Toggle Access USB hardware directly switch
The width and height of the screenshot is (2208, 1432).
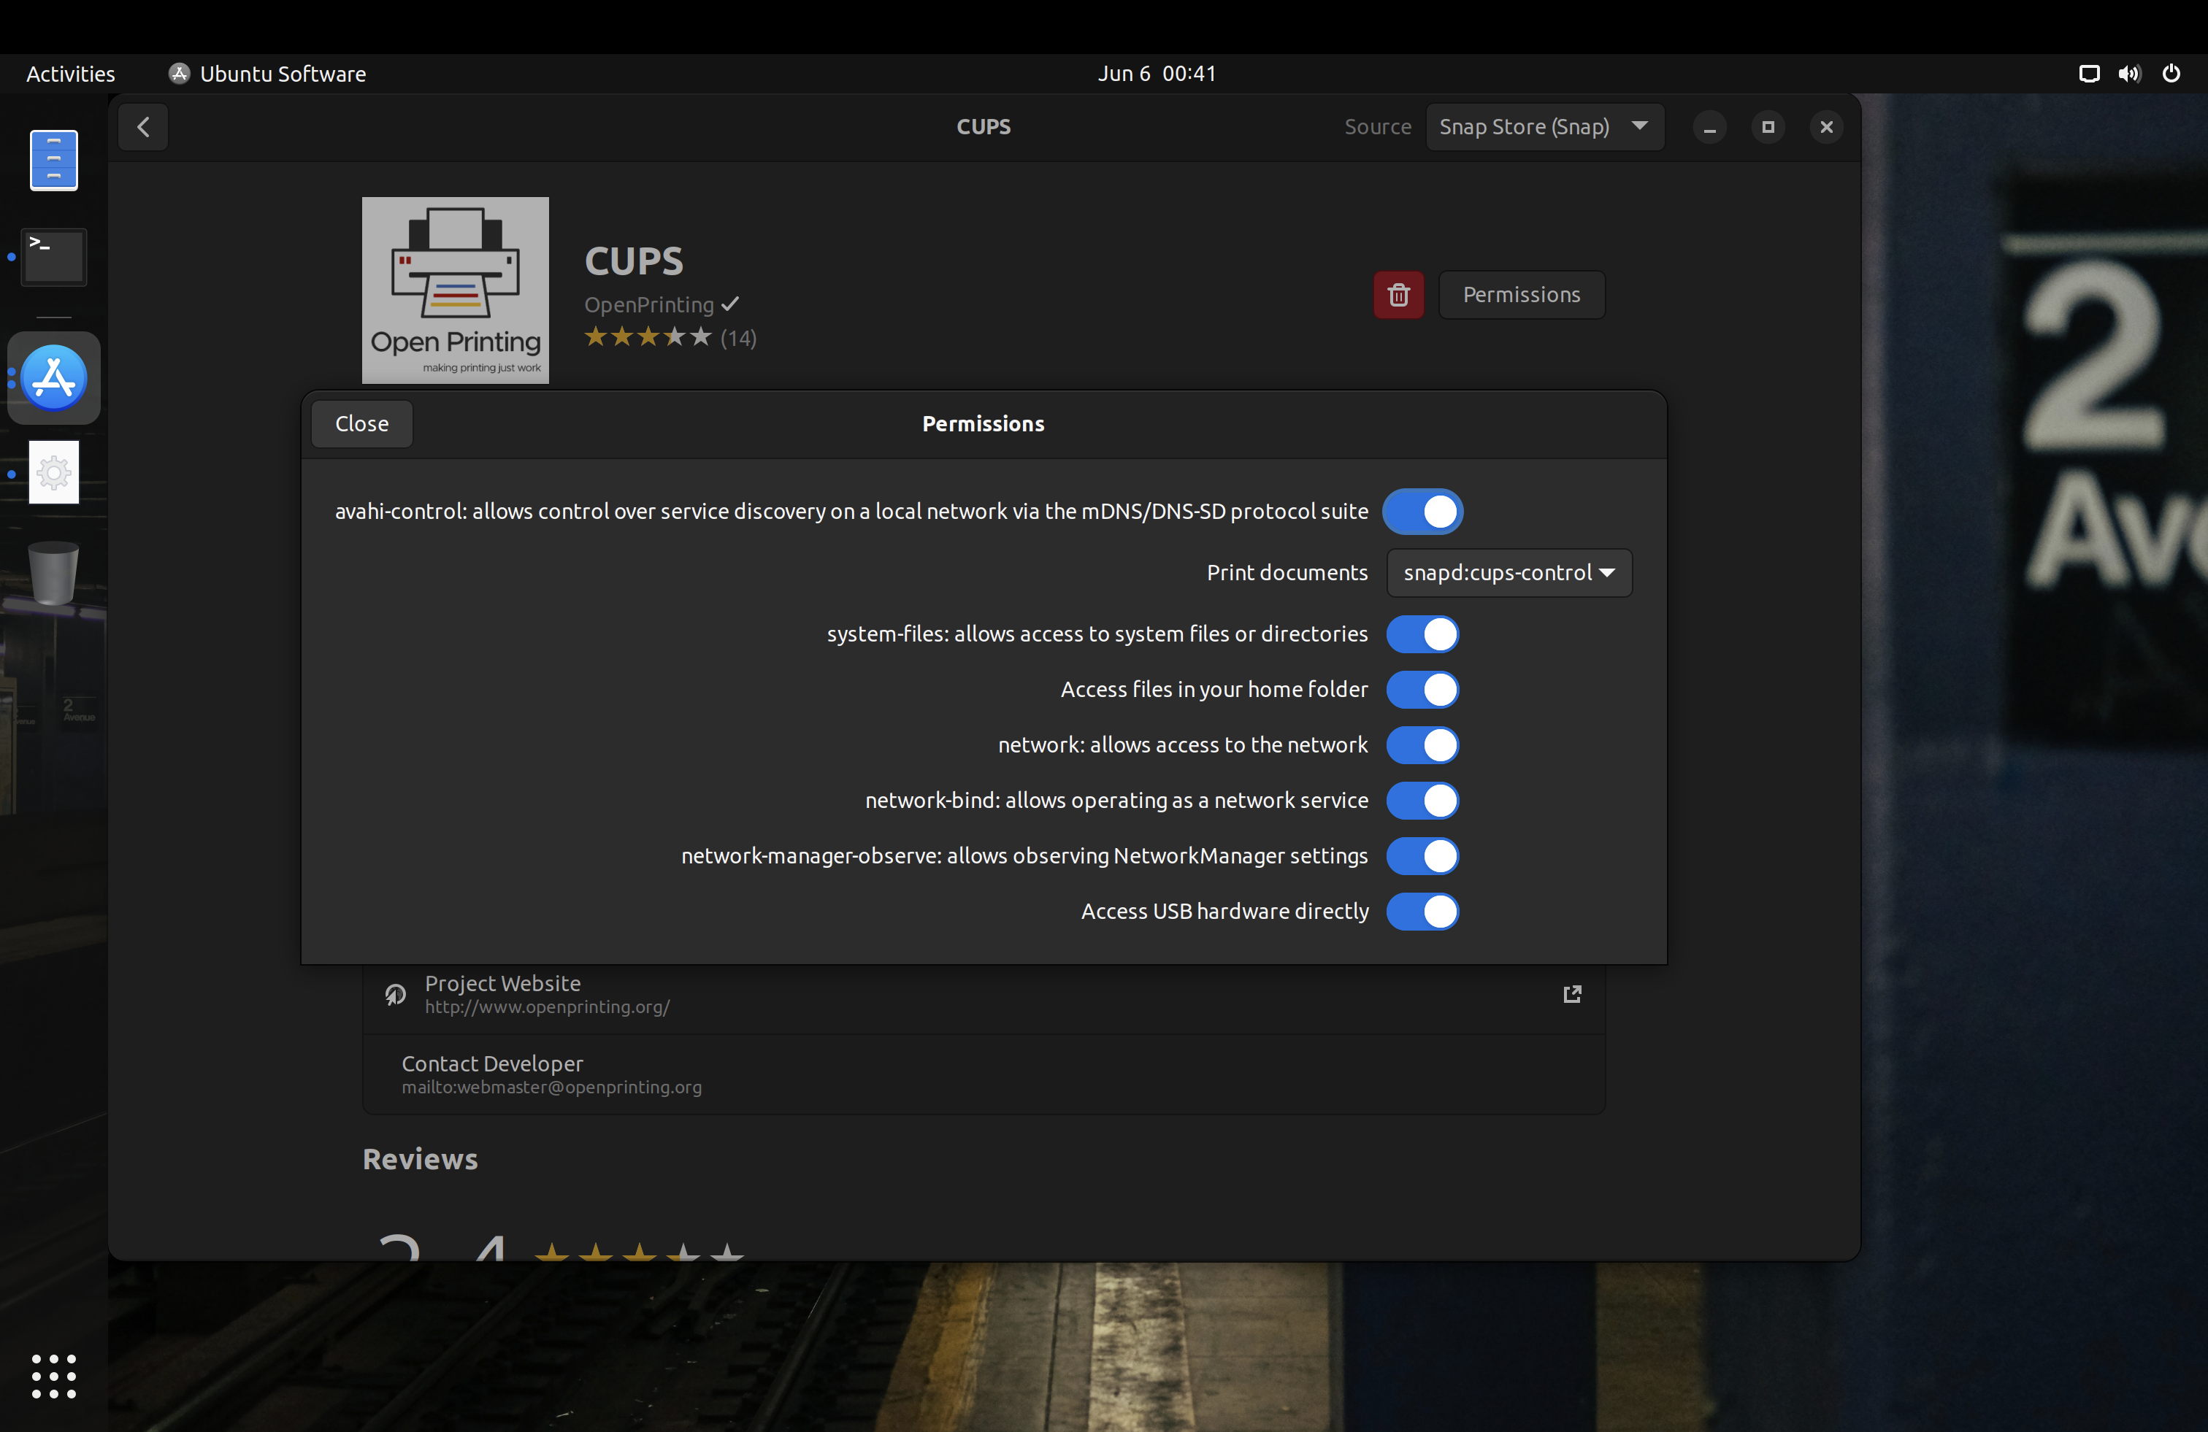[1422, 912]
